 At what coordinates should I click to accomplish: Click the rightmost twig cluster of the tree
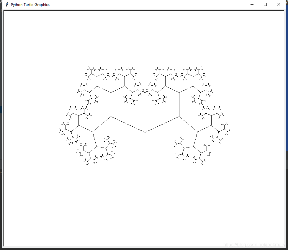[227, 130]
